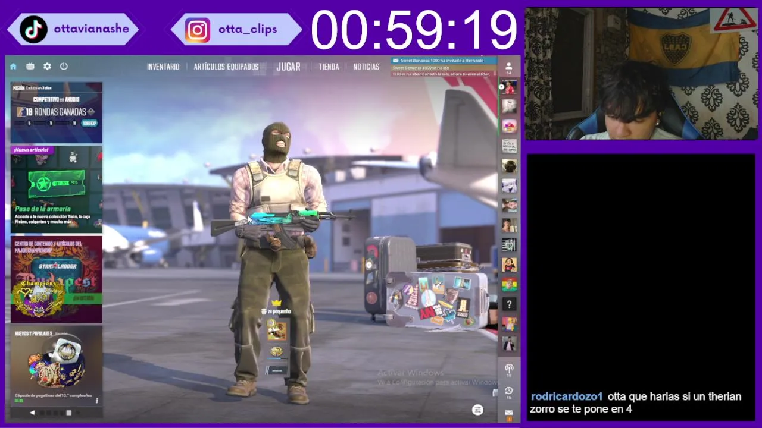Click the info icon on sticker capsule

tap(97, 401)
